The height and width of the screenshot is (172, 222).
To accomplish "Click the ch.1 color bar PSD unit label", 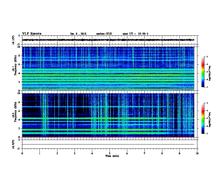I will [x=210, y=73].
